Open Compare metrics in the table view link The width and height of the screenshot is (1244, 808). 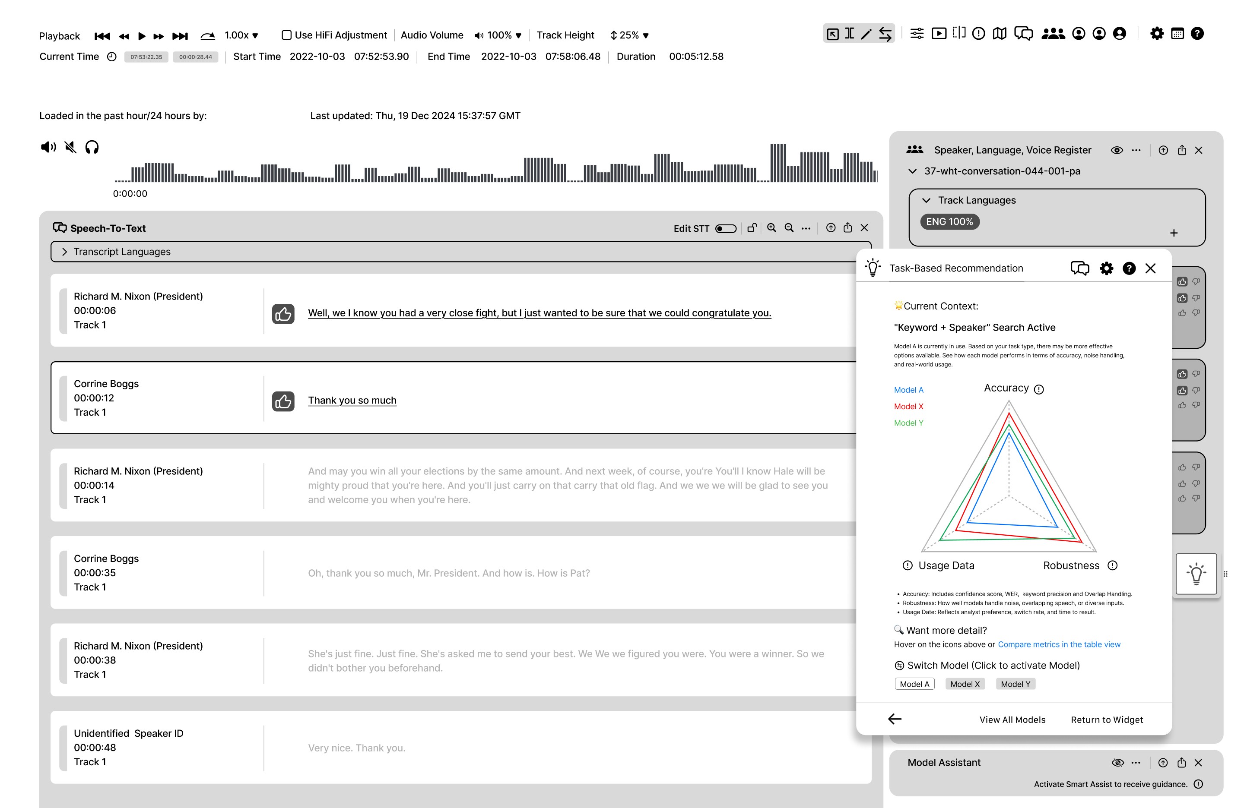[1058, 644]
